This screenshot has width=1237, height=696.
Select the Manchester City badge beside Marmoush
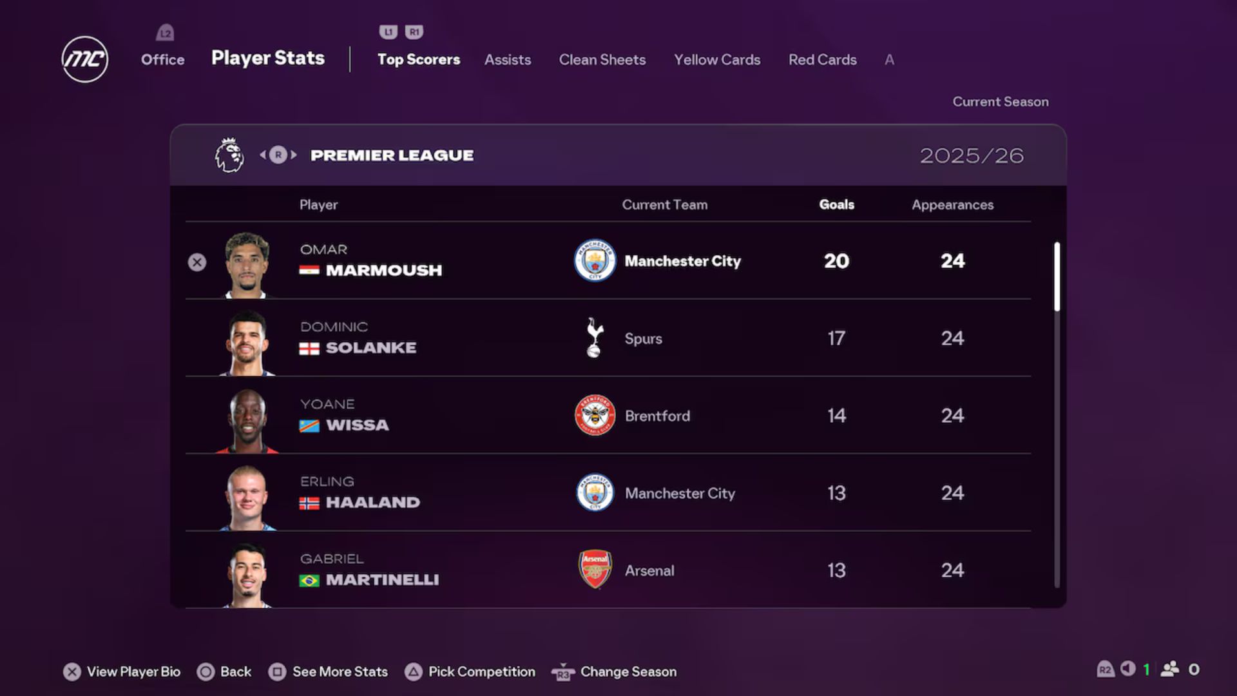tap(594, 261)
